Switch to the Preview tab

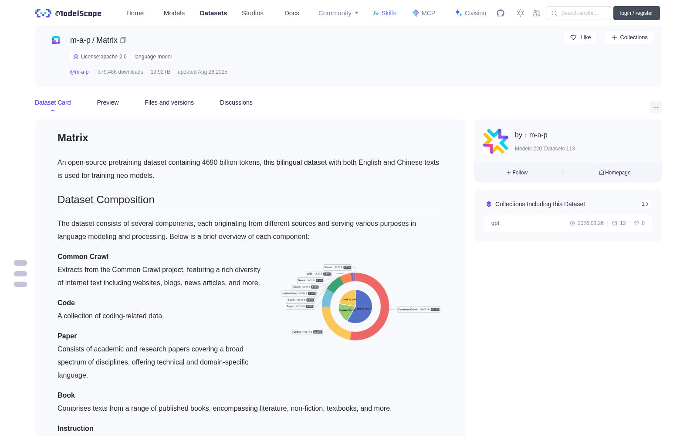tap(108, 102)
